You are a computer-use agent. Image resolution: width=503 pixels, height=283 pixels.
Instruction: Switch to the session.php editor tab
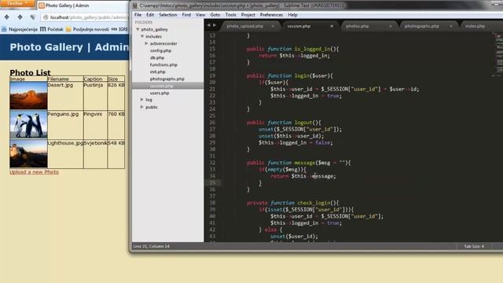(x=299, y=26)
